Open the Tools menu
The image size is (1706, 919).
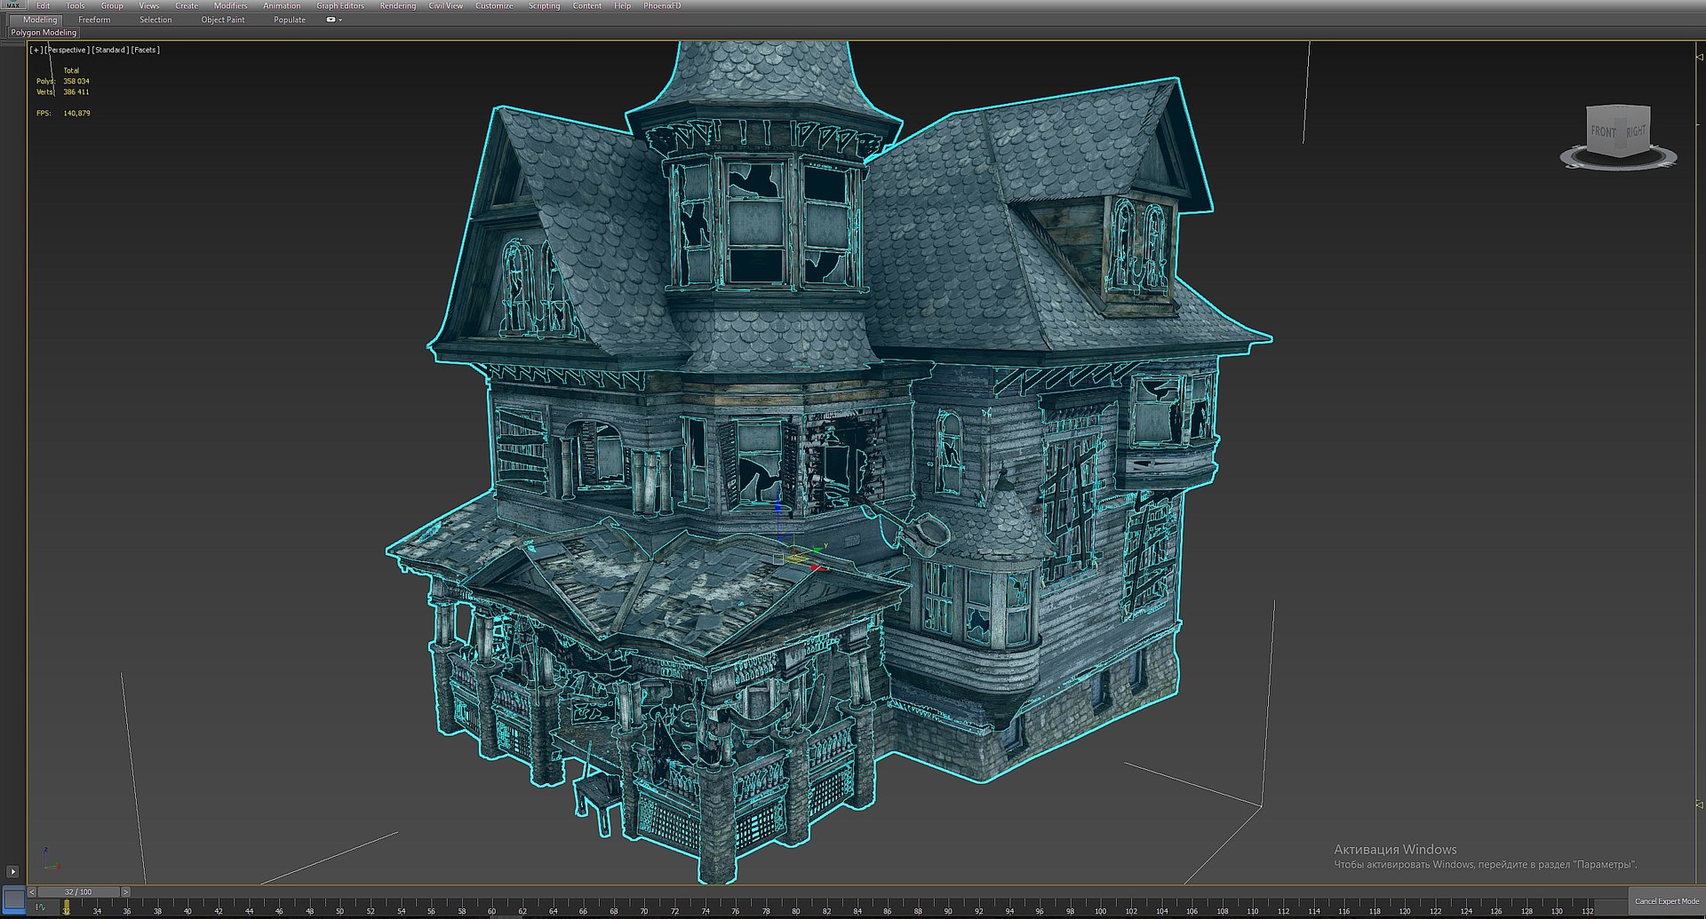point(76,5)
